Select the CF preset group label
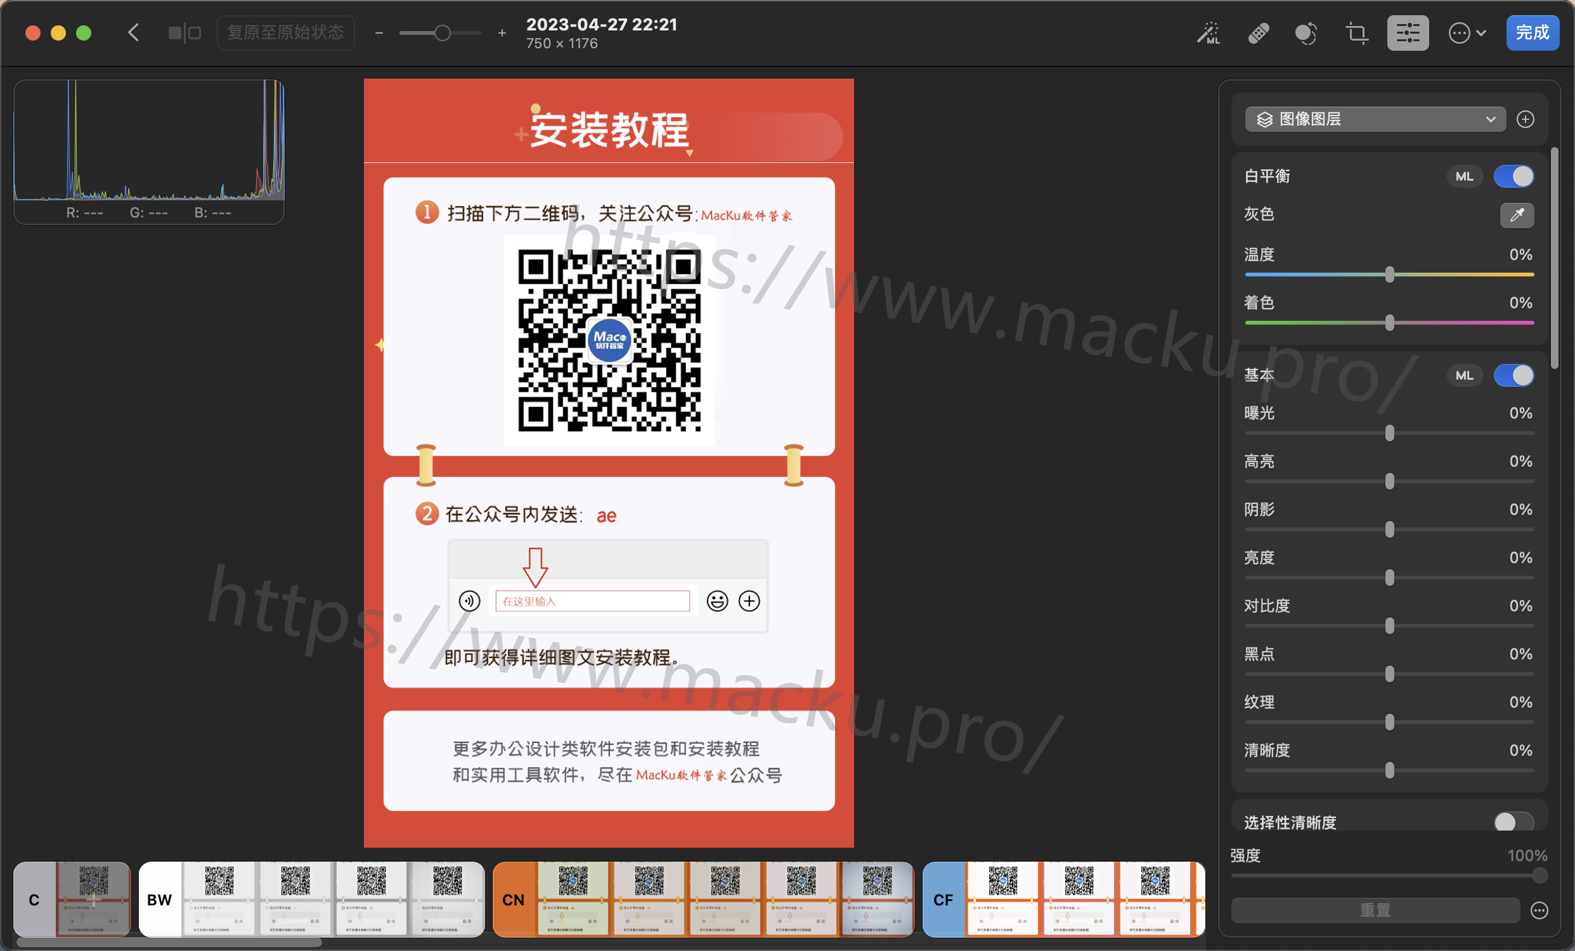1575x951 pixels. point(943,900)
